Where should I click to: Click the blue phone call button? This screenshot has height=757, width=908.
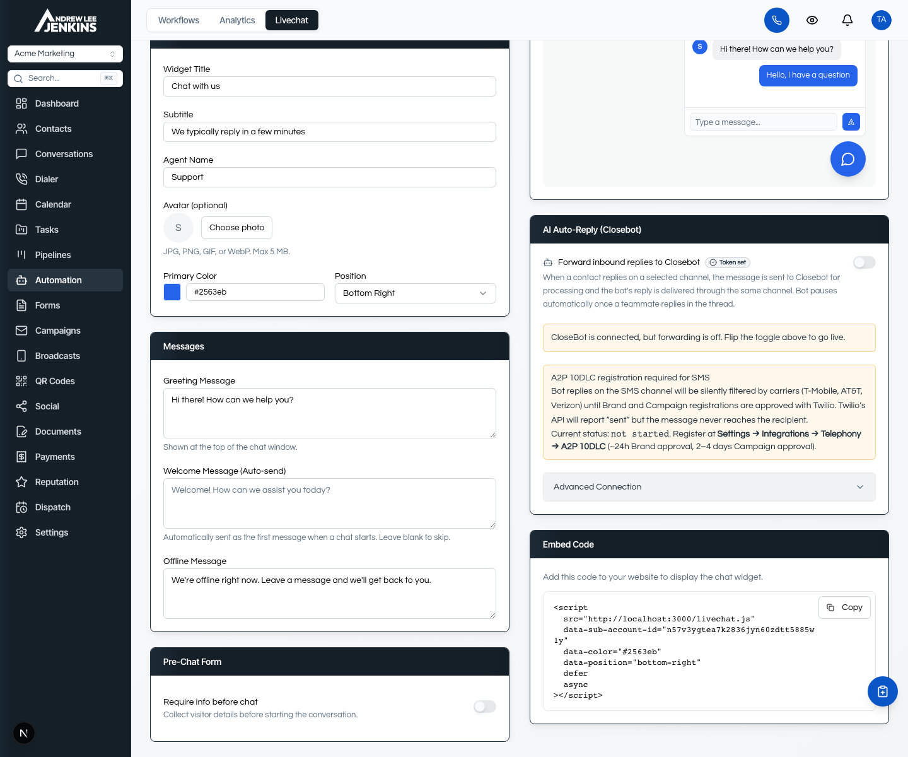tap(777, 20)
